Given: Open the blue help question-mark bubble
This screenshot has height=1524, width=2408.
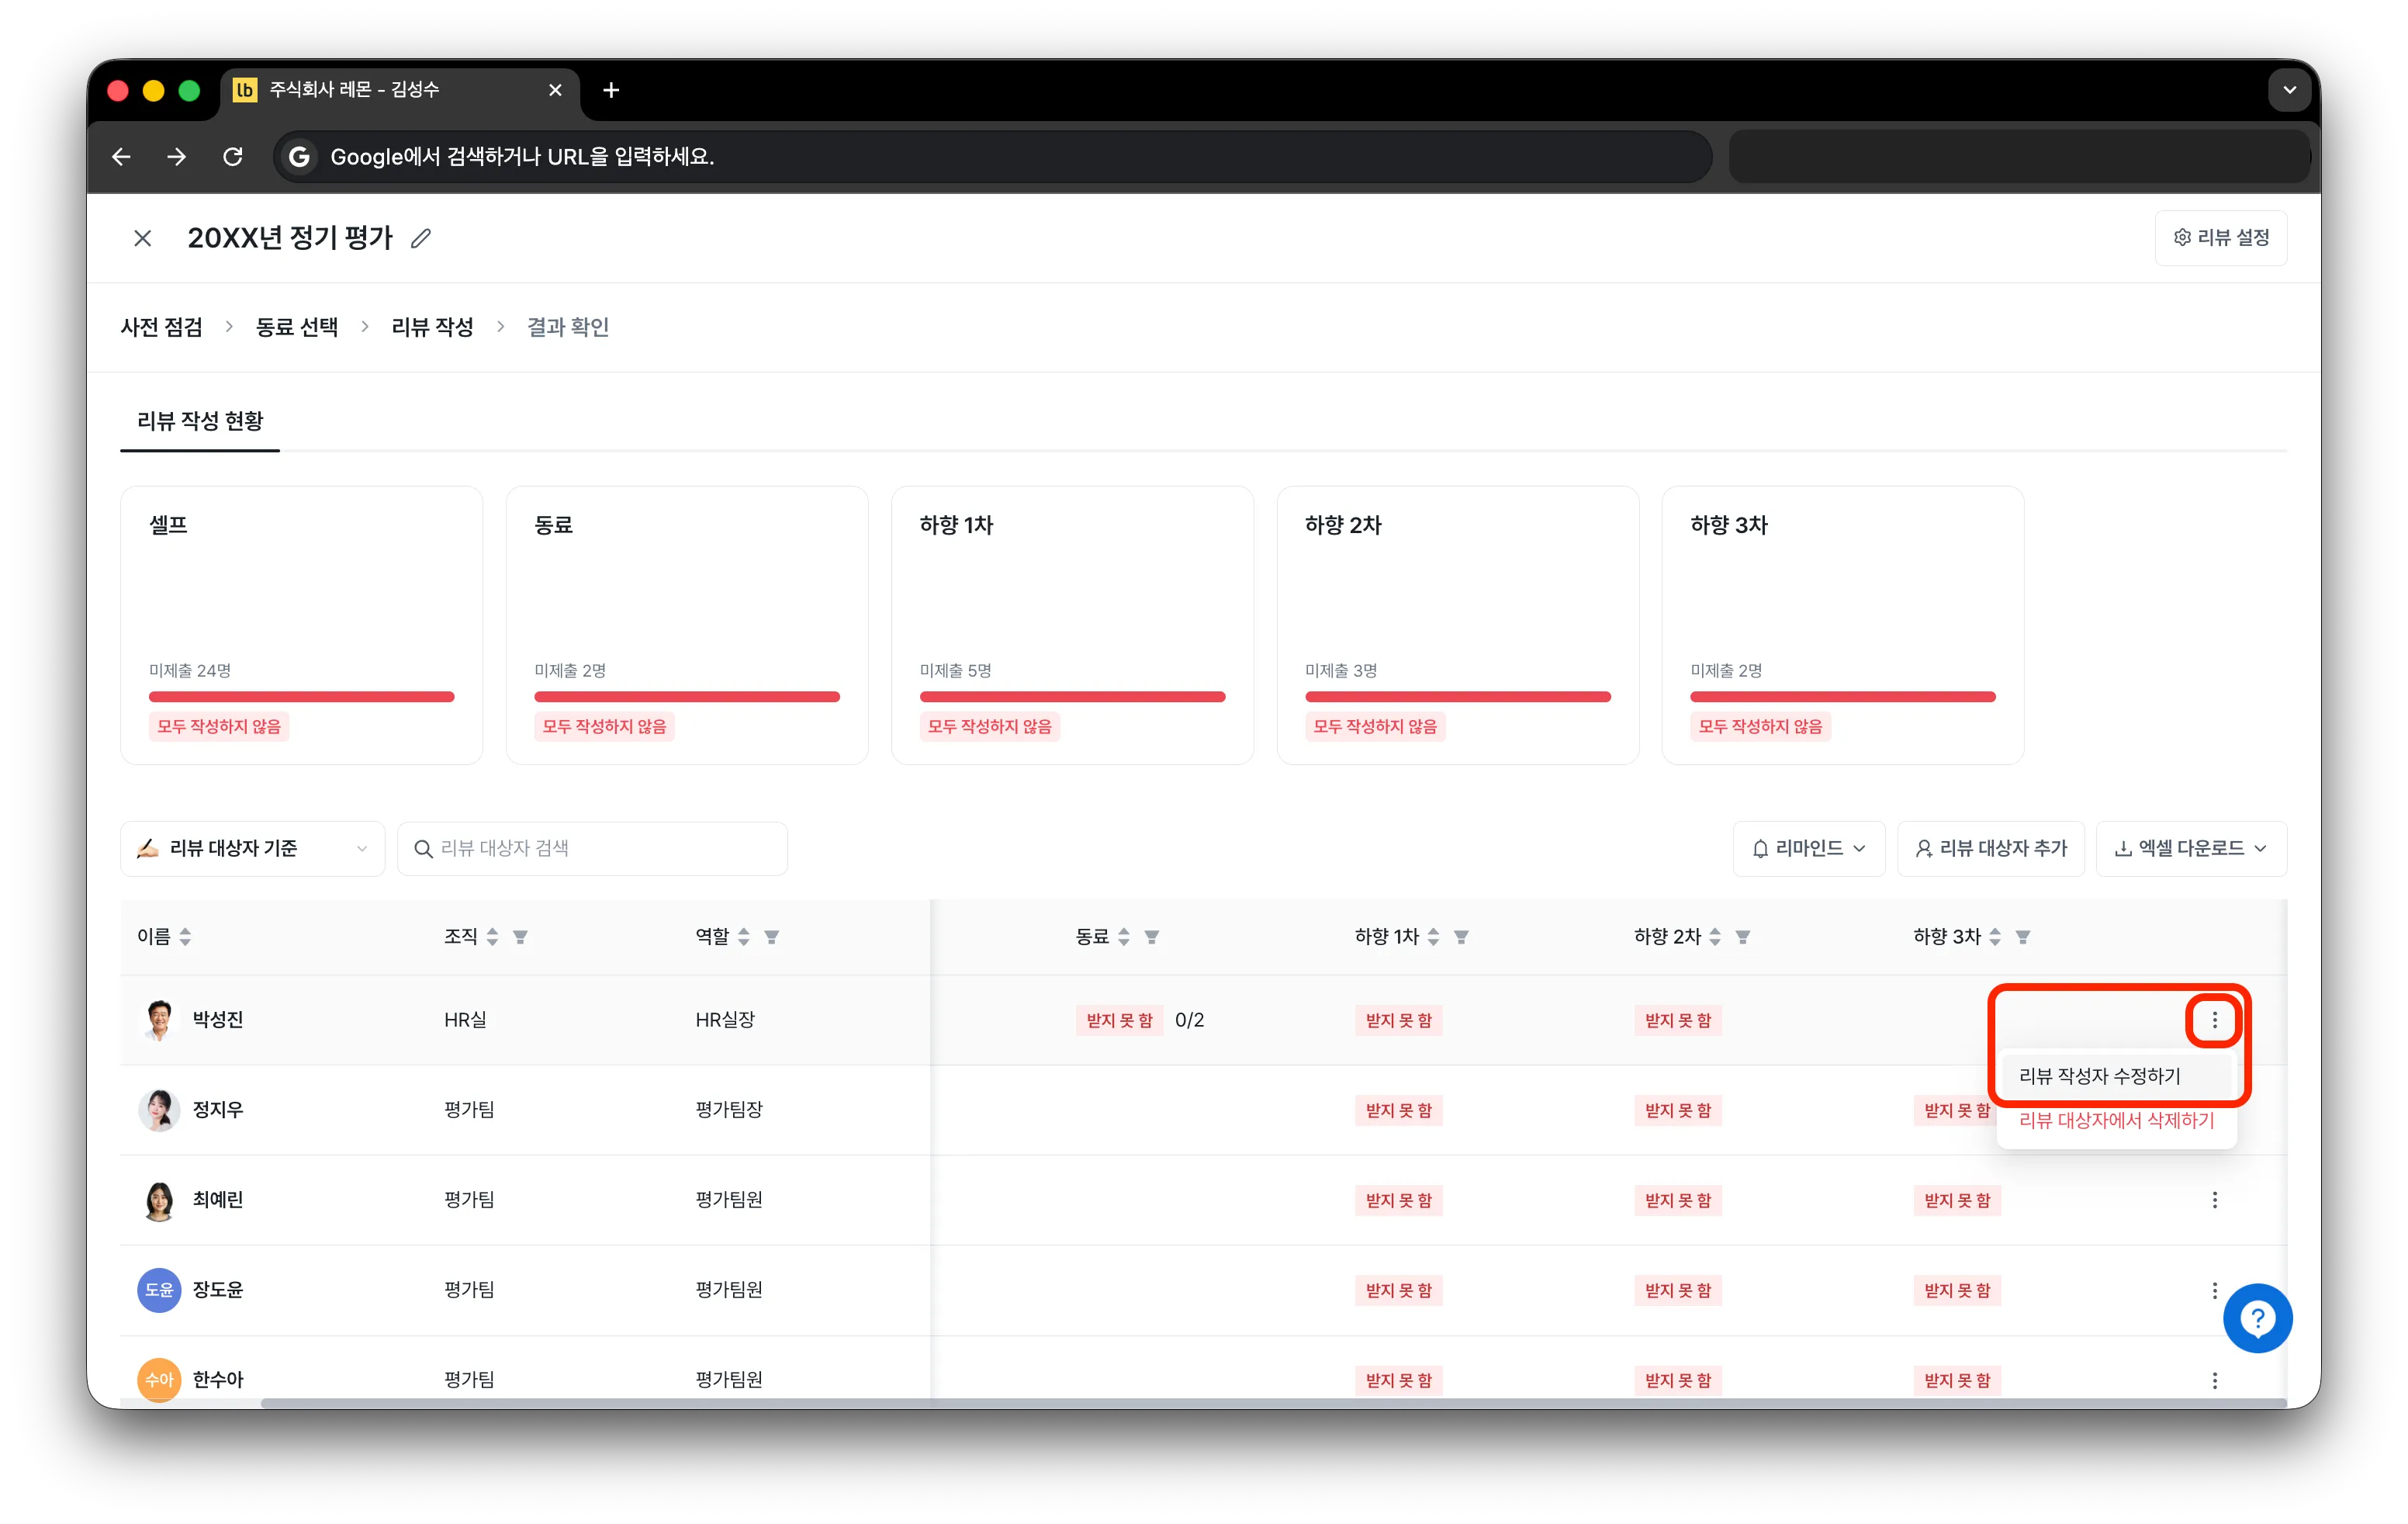Looking at the screenshot, I should 2257,1318.
